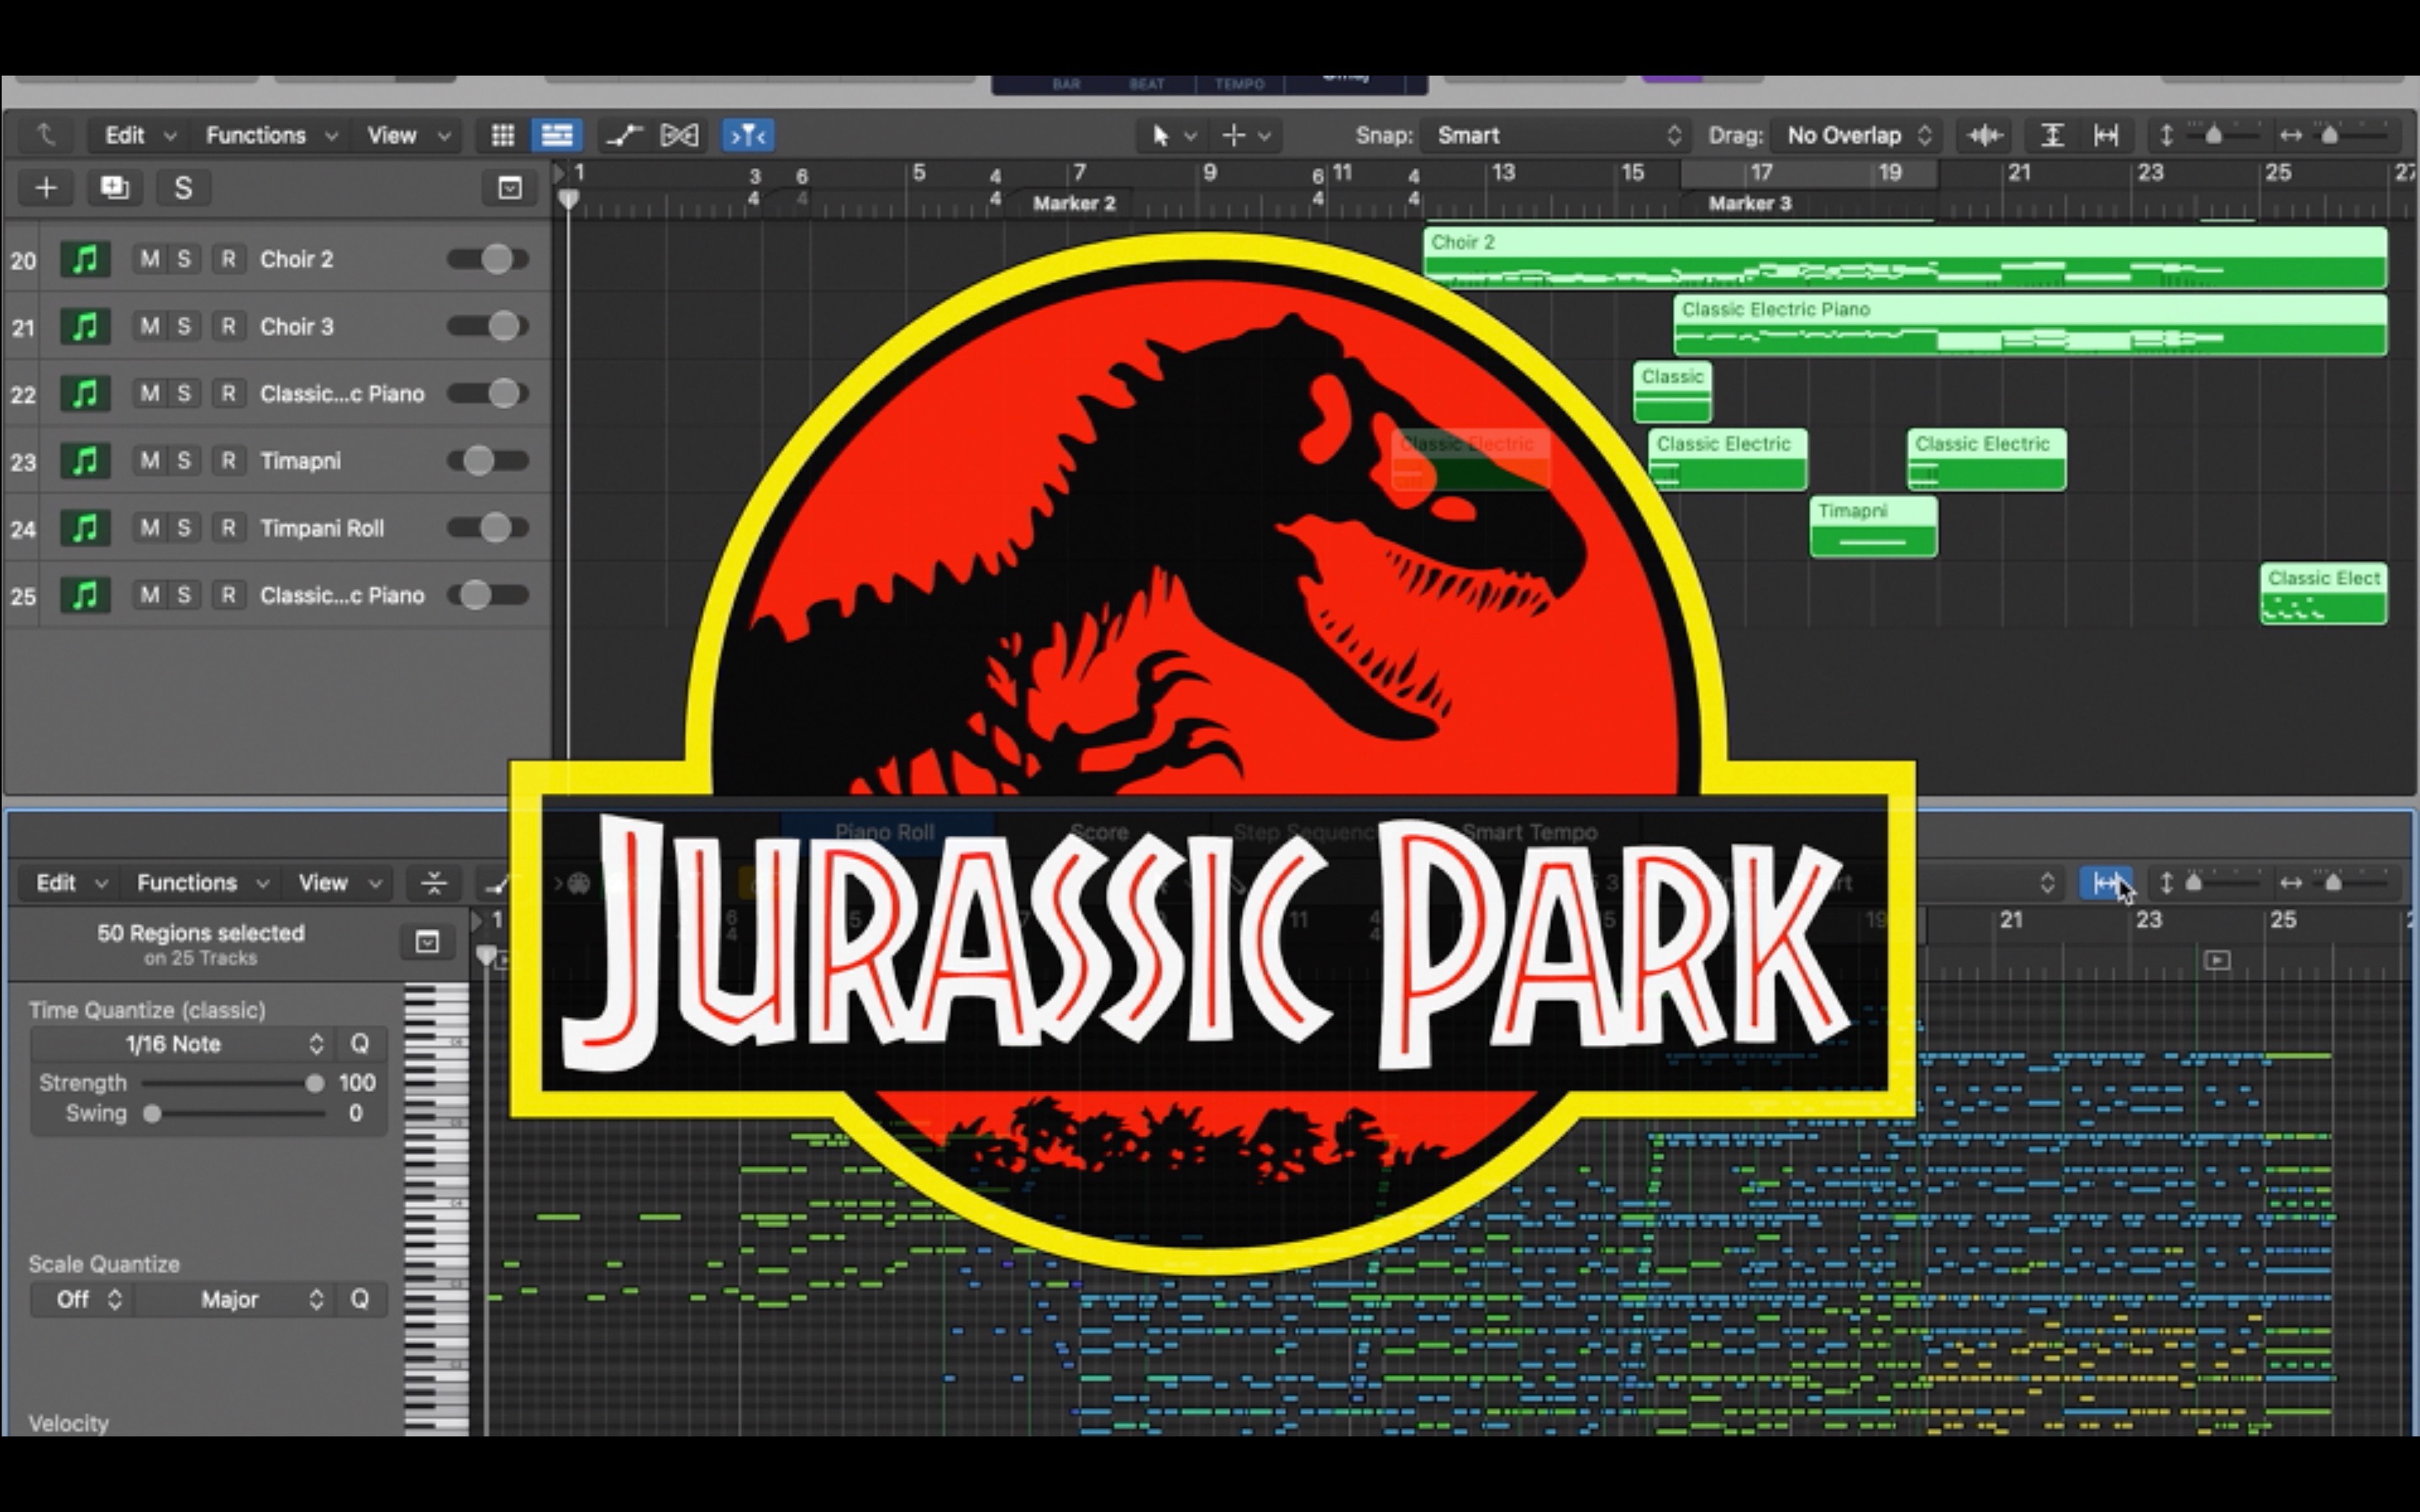The image size is (2420, 1512).
Task: Apply scale quantize with the Q button
Action: (x=360, y=1299)
